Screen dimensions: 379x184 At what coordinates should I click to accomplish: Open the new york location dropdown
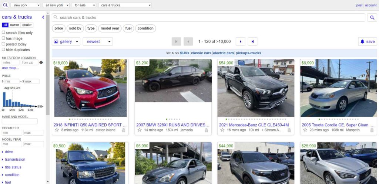(26, 5)
